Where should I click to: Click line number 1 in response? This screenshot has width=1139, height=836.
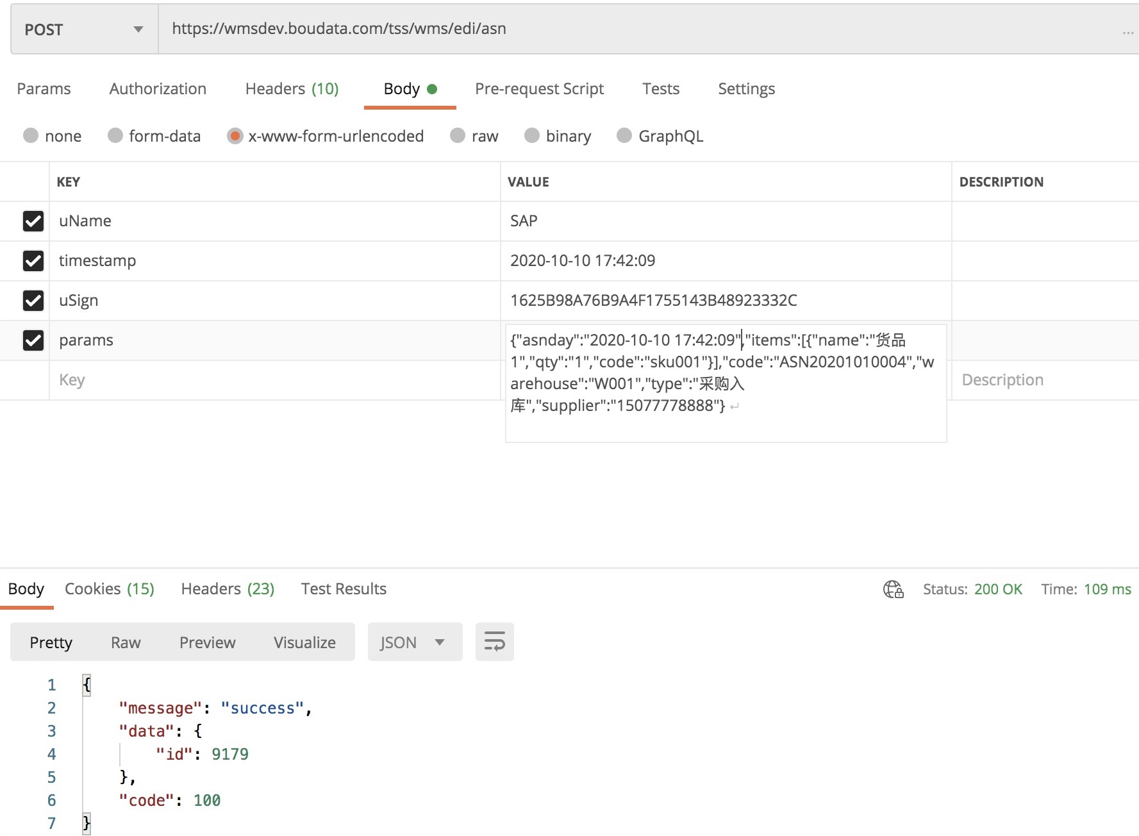(51, 685)
